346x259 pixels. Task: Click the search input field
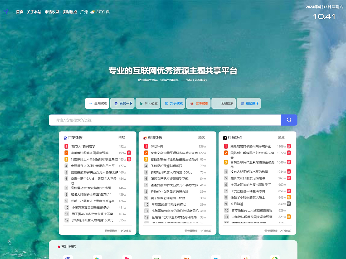(x=162, y=120)
